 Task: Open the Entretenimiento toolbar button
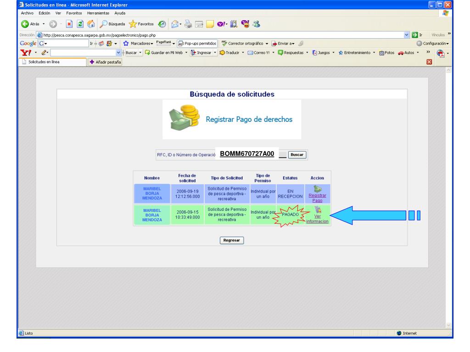pyautogui.click(x=355, y=53)
